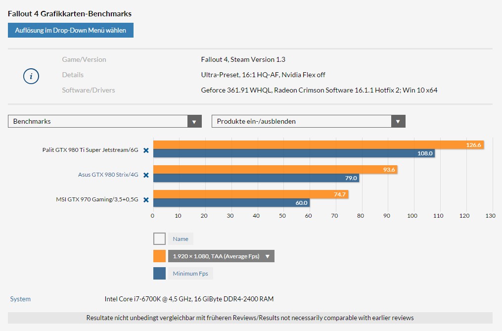Open the Asus GTX 980 Strix/4G link
Screen dimensions: 502x331
point(108,175)
